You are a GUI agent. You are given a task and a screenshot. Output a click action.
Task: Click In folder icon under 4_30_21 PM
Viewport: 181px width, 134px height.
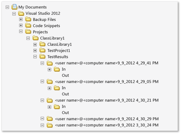[x=57, y=107]
